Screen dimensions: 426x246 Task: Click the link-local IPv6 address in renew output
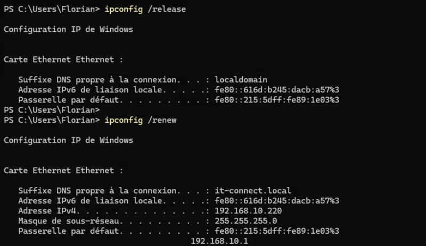tap(277, 200)
